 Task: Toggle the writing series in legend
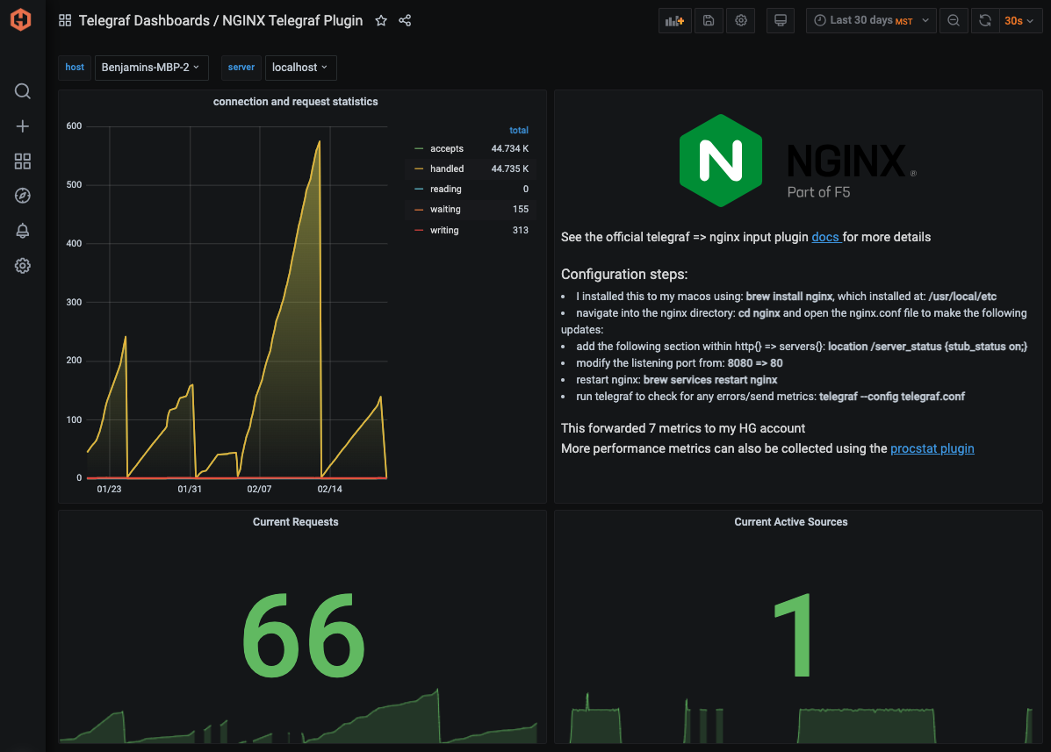[x=444, y=231]
